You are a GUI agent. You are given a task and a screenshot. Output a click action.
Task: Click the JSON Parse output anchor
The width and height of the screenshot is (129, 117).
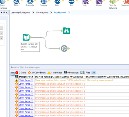(x=69, y=48)
